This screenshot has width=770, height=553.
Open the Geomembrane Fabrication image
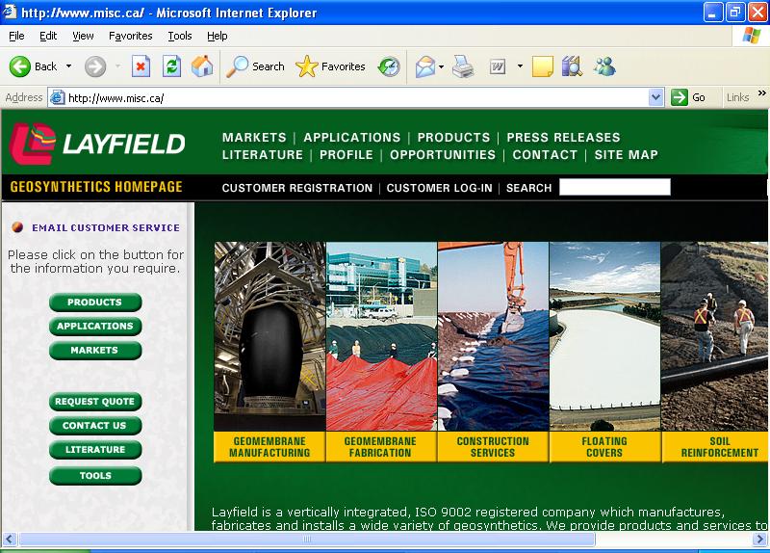coord(381,336)
